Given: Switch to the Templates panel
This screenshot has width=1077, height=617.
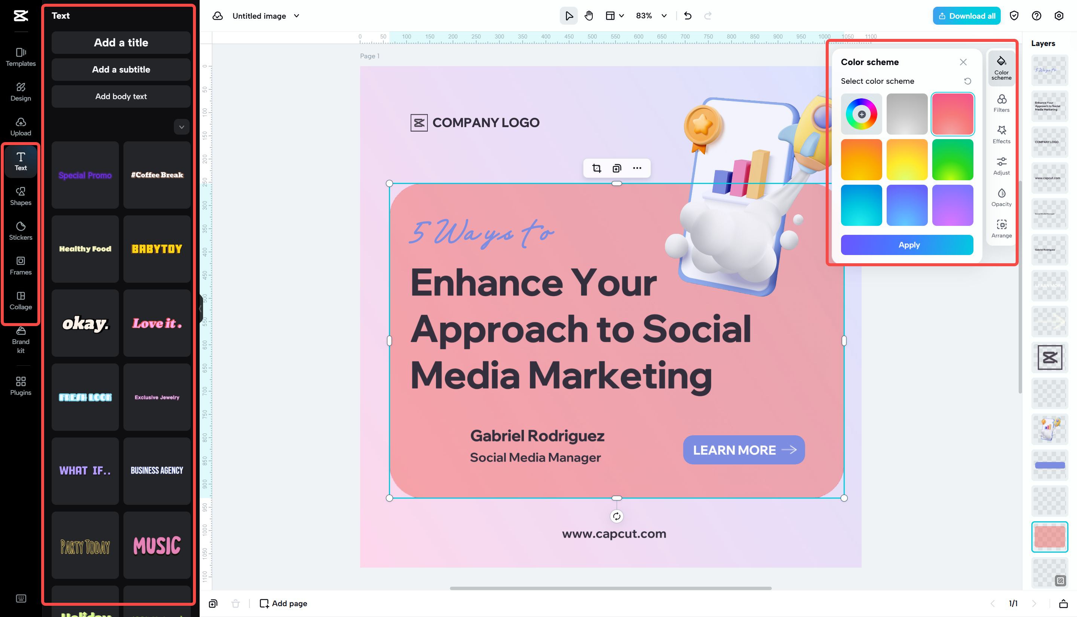Looking at the screenshot, I should pyautogui.click(x=20, y=56).
